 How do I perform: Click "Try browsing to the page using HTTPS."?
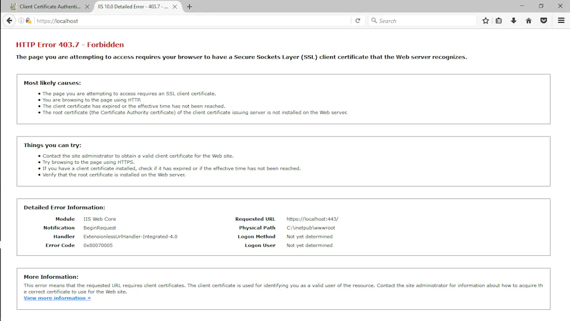pos(89,162)
